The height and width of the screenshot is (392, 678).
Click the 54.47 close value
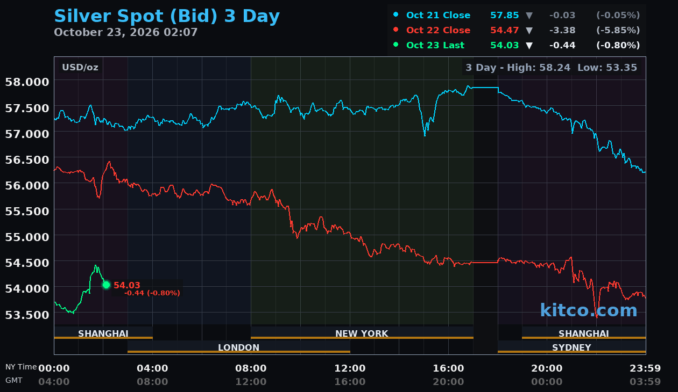pyautogui.click(x=505, y=30)
